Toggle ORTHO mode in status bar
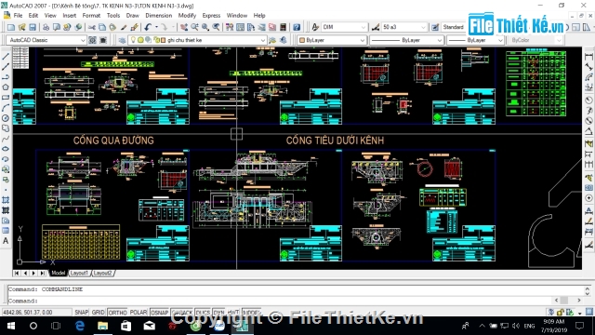Image resolution: width=595 pixels, height=335 pixels. (118, 313)
